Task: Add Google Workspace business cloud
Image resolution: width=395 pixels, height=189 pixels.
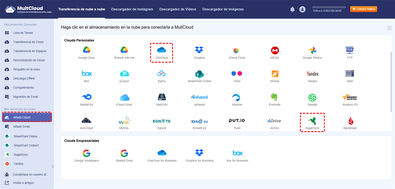Action: tap(87, 153)
